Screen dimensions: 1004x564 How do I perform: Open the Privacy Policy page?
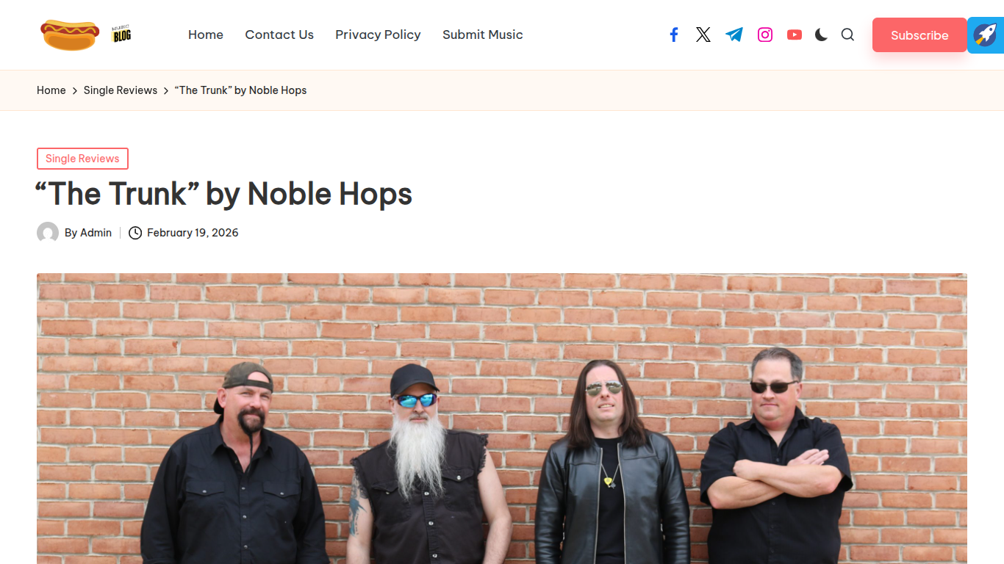378,35
